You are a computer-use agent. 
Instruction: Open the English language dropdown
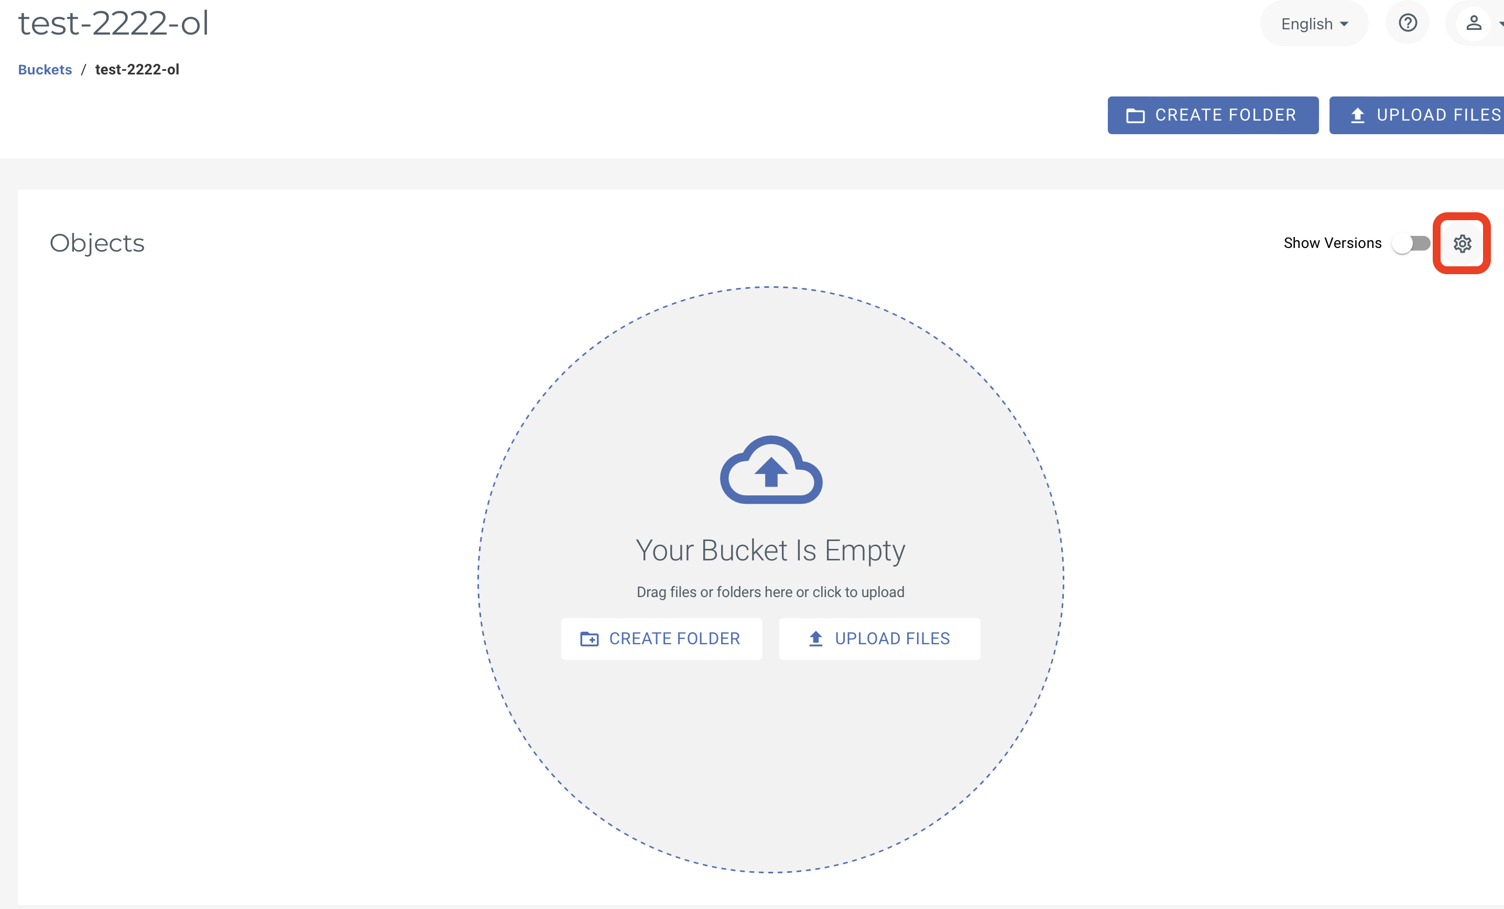coord(1314,24)
